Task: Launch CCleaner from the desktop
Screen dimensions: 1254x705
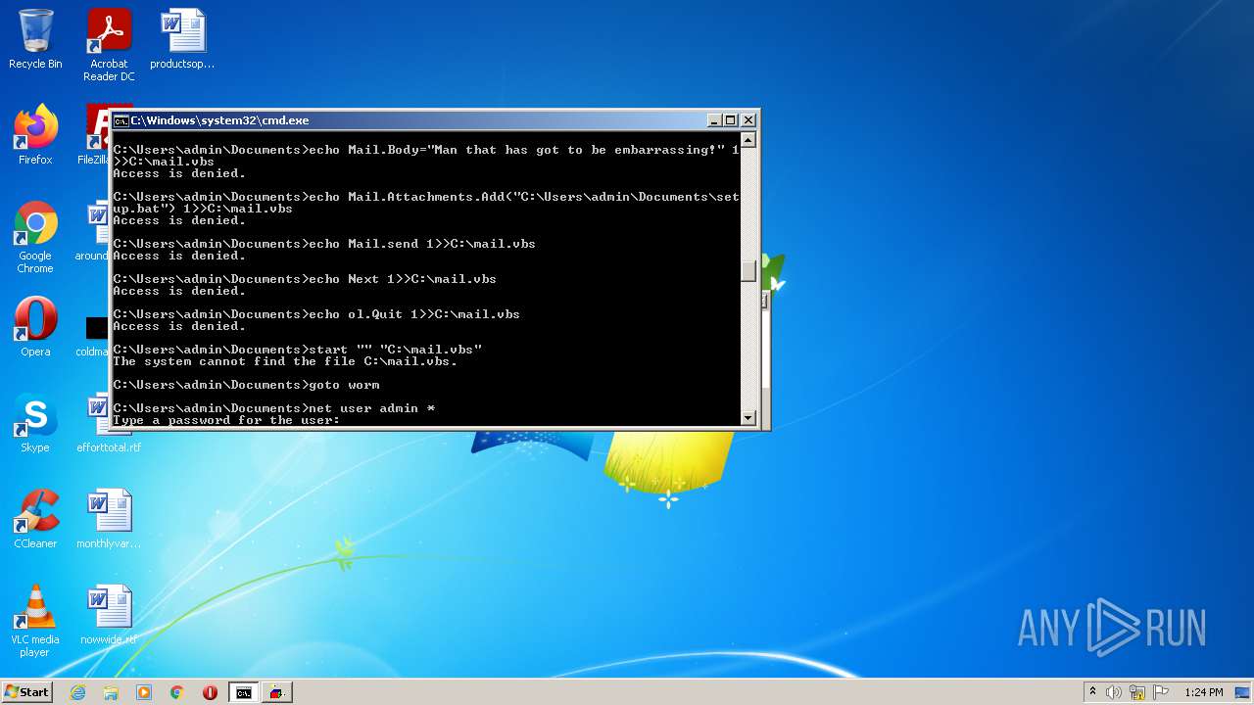Action: click(x=35, y=518)
